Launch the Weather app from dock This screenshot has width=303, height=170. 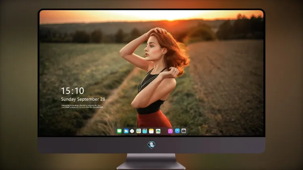tap(126, 131)
